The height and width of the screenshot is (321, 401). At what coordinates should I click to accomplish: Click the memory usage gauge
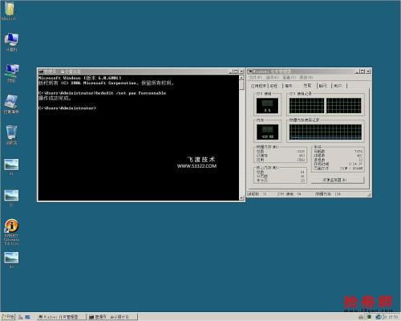268,132
